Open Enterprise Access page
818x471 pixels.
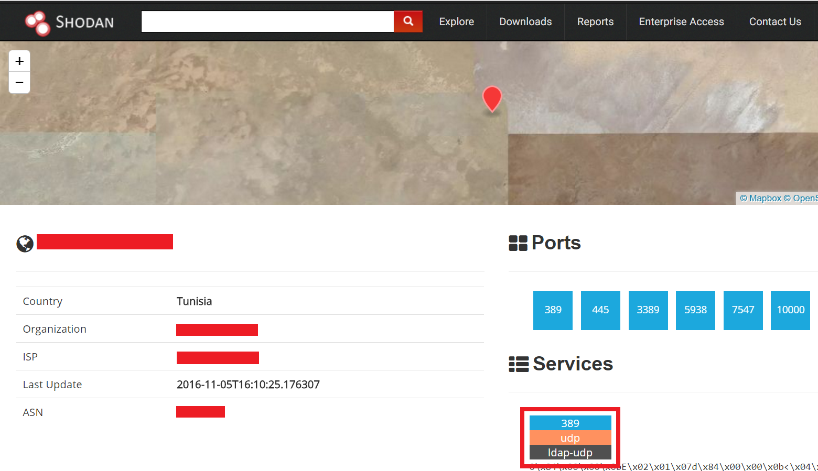681,21
